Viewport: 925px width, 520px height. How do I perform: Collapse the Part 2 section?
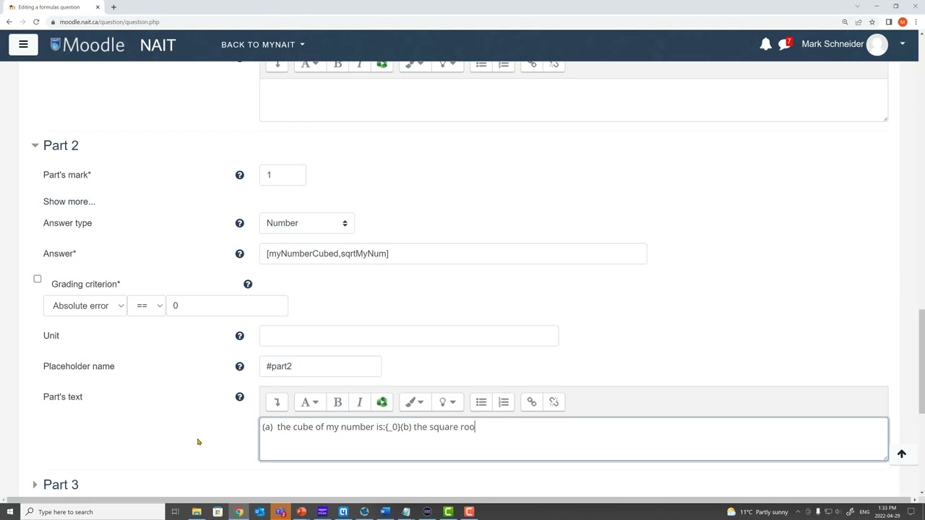[x=35, y=146]
